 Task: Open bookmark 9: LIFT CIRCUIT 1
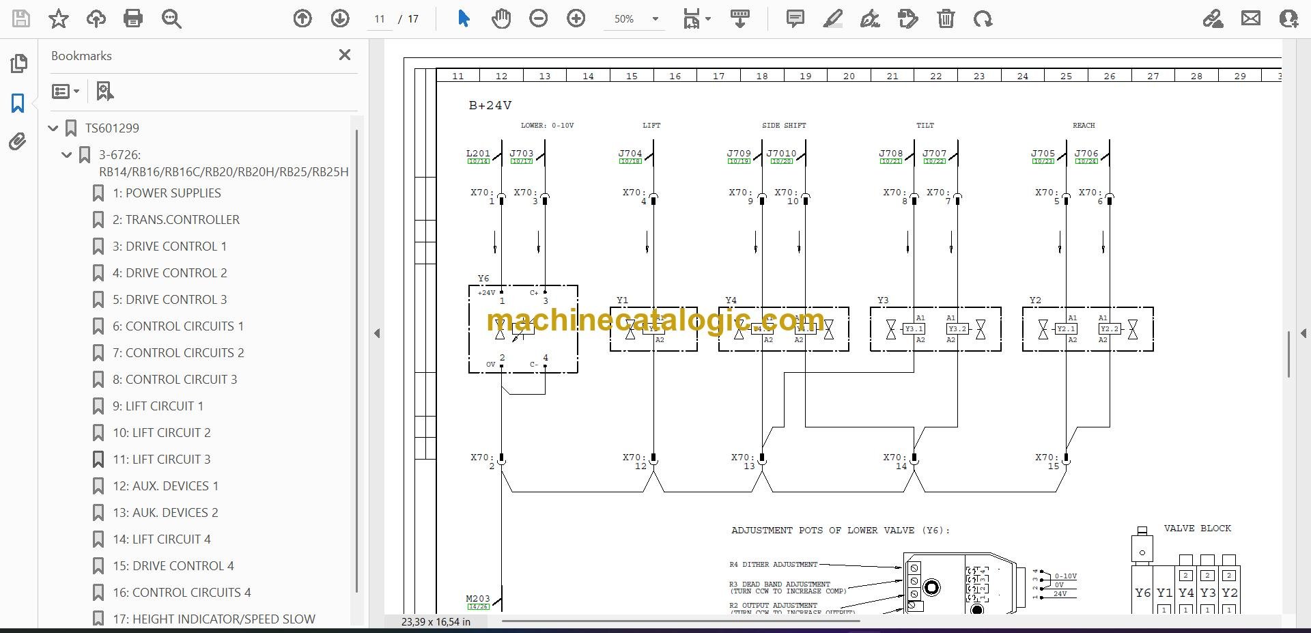158,406
